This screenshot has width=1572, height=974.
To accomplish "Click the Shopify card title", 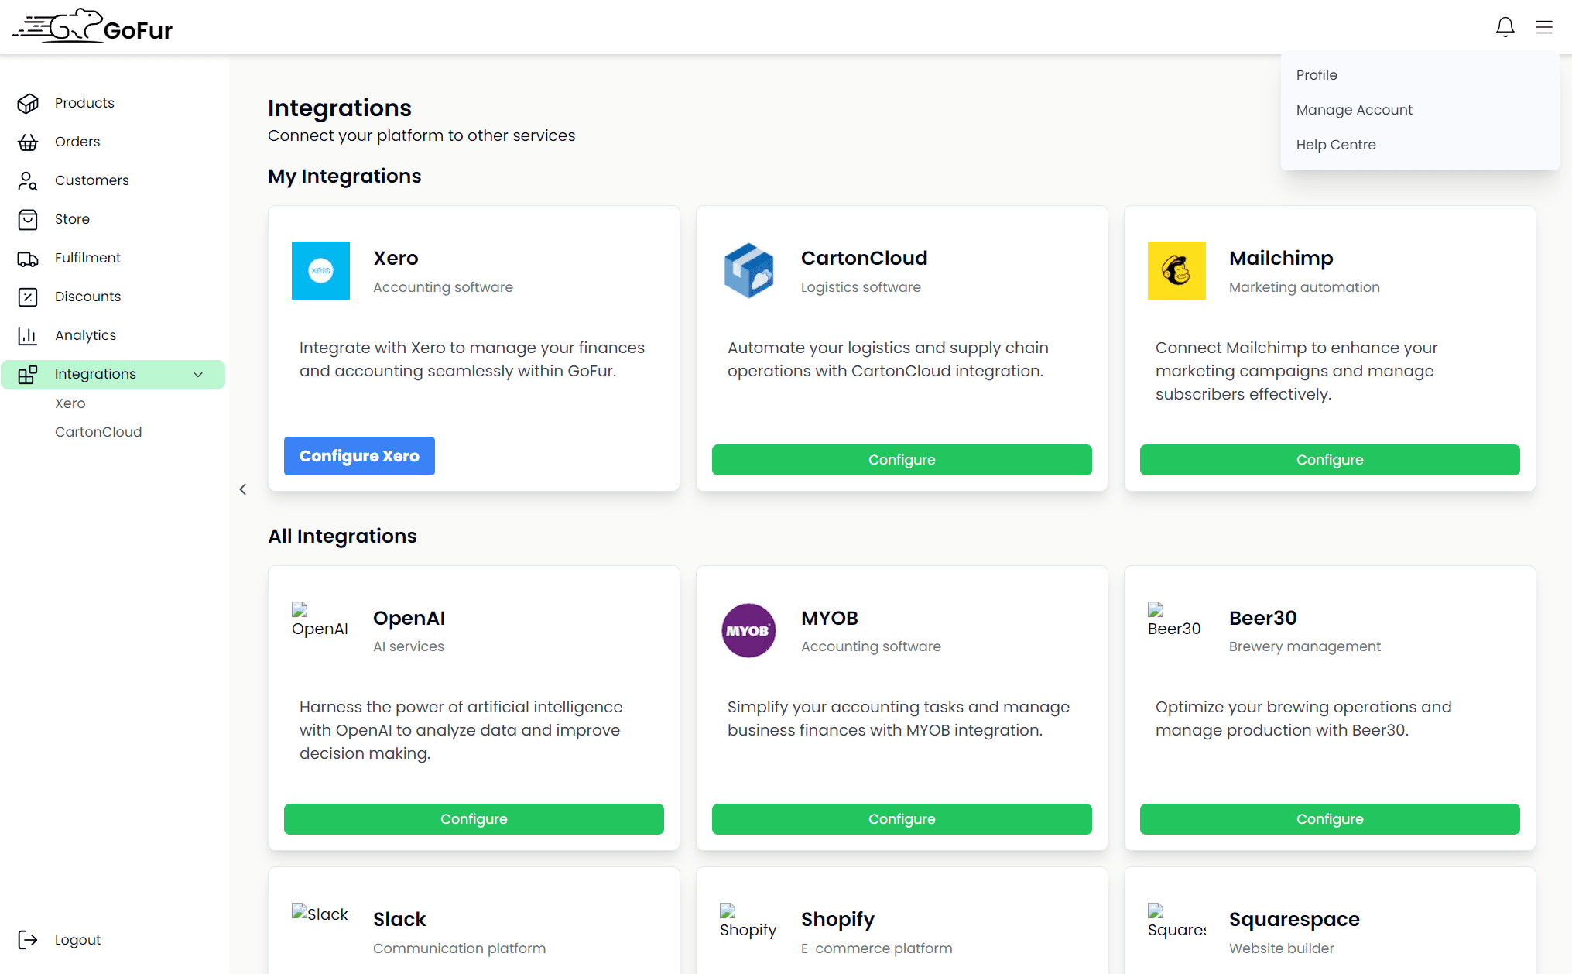I will [837, 919].
